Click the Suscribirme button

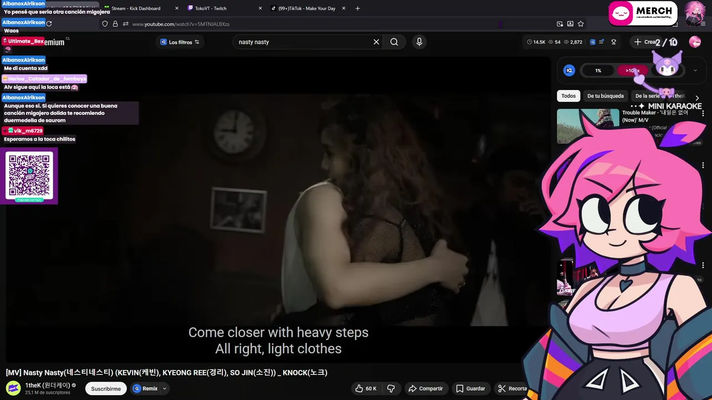pyautogui.click(x=106, y=389)
